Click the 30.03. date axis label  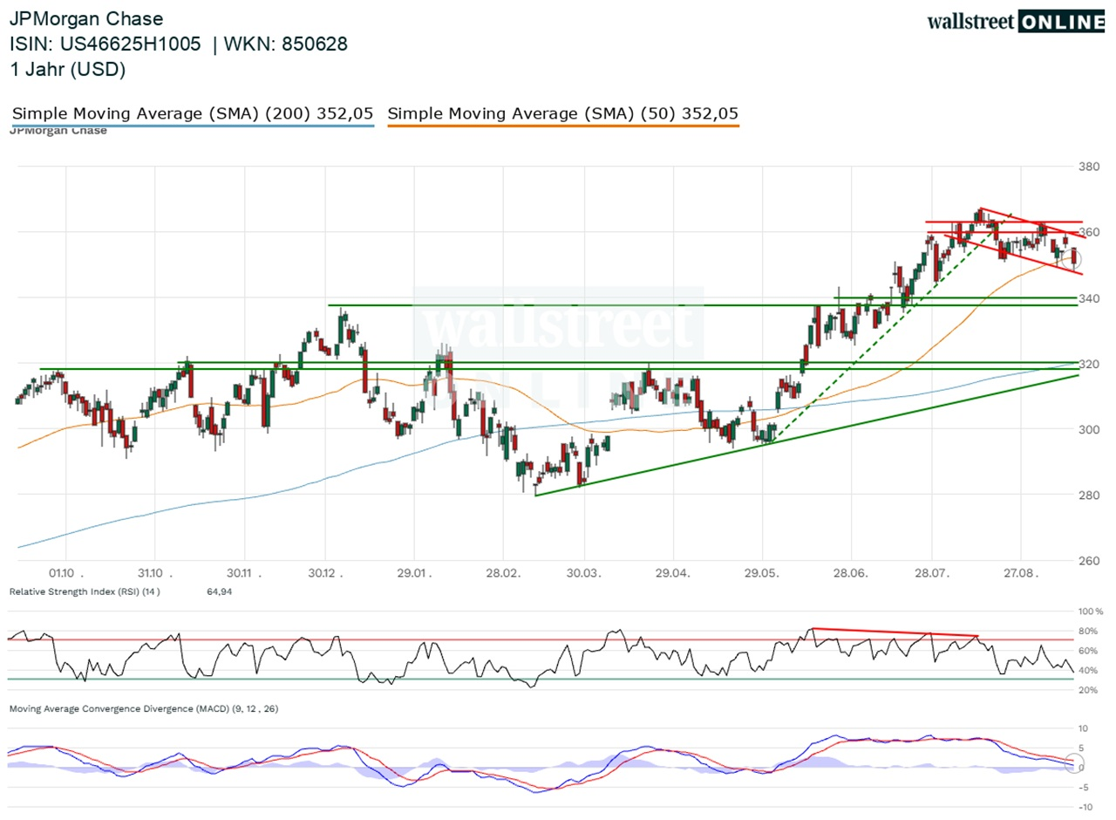[583, 573]
